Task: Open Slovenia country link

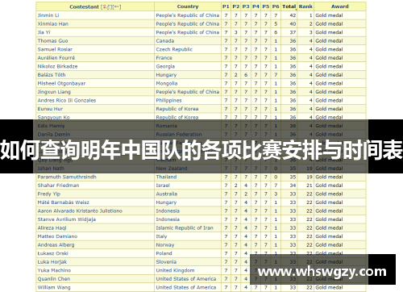Action: [166, 262]
